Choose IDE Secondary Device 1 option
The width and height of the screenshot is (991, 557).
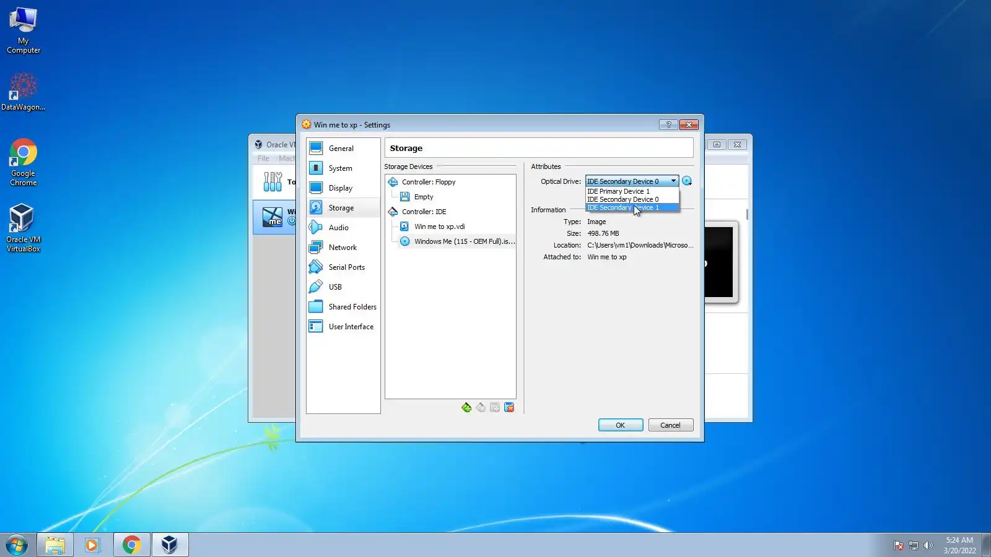coord(632,207)
